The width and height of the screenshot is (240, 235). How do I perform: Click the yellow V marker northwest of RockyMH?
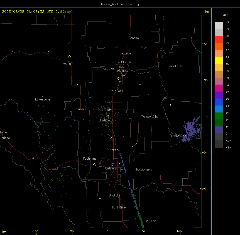pyautogui.click(x=49, y=51)
